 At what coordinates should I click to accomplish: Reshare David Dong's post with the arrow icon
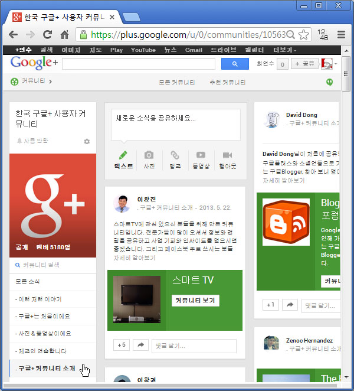click(x=290, y=305)
